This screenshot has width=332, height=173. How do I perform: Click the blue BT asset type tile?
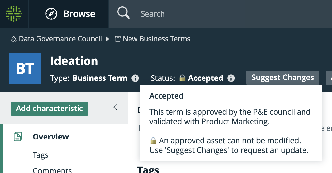point(25,68)
